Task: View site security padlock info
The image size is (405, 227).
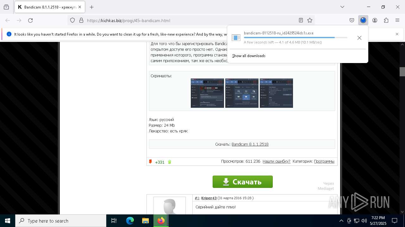Action: click(81, 20)
